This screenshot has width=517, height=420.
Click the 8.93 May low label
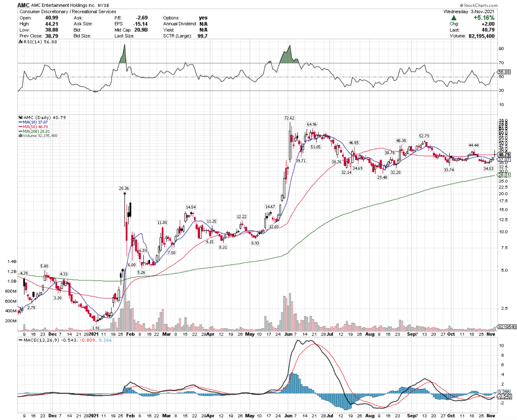point(255,243)
